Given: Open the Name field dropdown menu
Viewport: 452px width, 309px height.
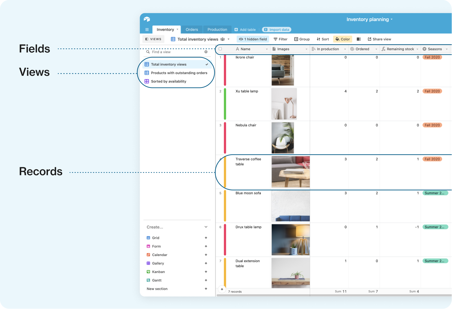Looking at the screenshot, I should (267, 49).
